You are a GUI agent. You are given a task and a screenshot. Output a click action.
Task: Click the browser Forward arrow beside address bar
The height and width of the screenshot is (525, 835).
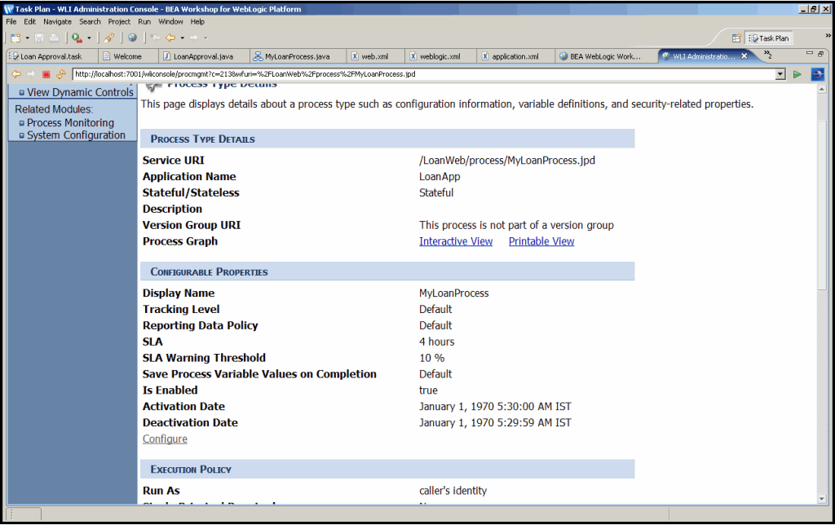(31, 74)
